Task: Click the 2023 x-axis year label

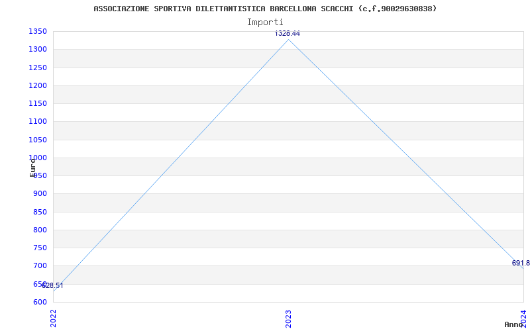Action: (288, 318)
